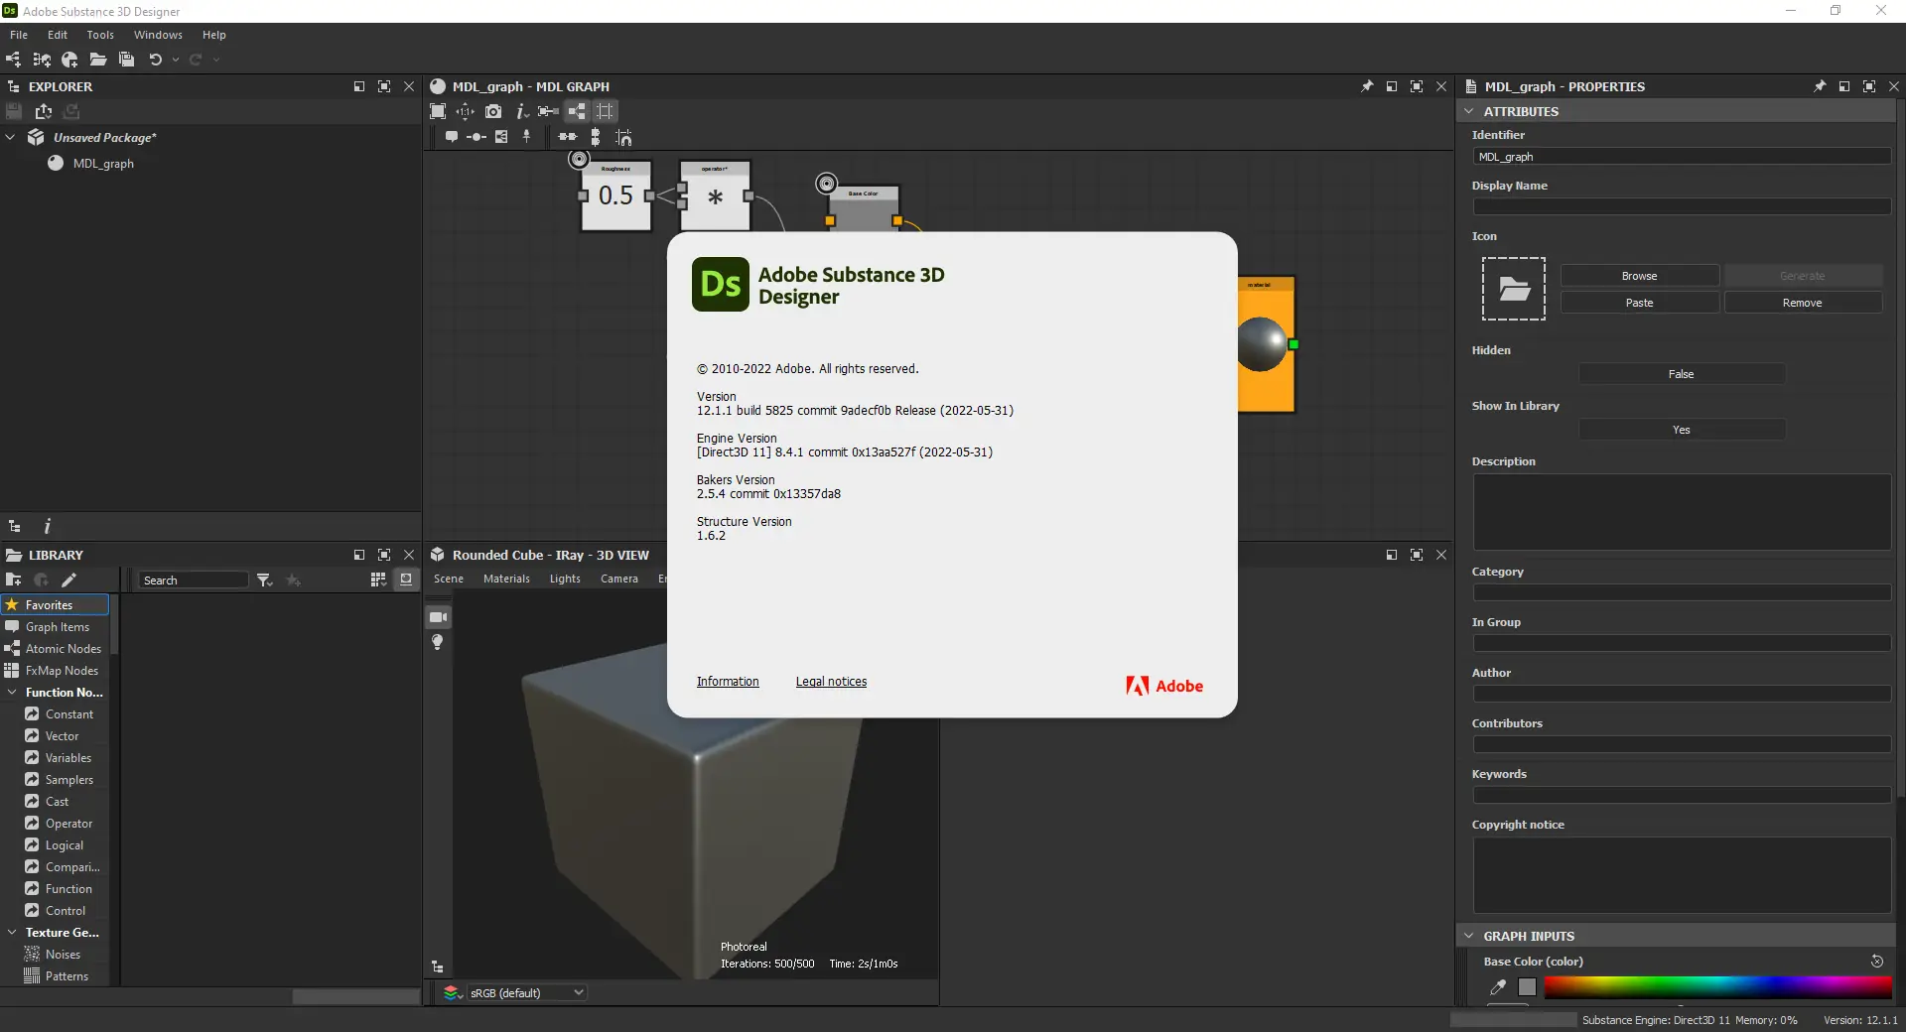Click the fit-graph-to-view icon in MDL graph

[438, 111]
